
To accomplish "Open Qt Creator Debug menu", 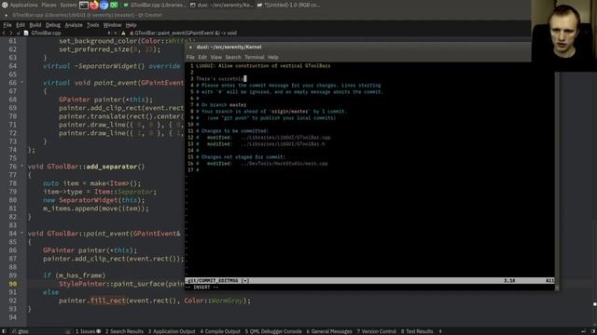I will pyautogui.click(x=53, y=25).
